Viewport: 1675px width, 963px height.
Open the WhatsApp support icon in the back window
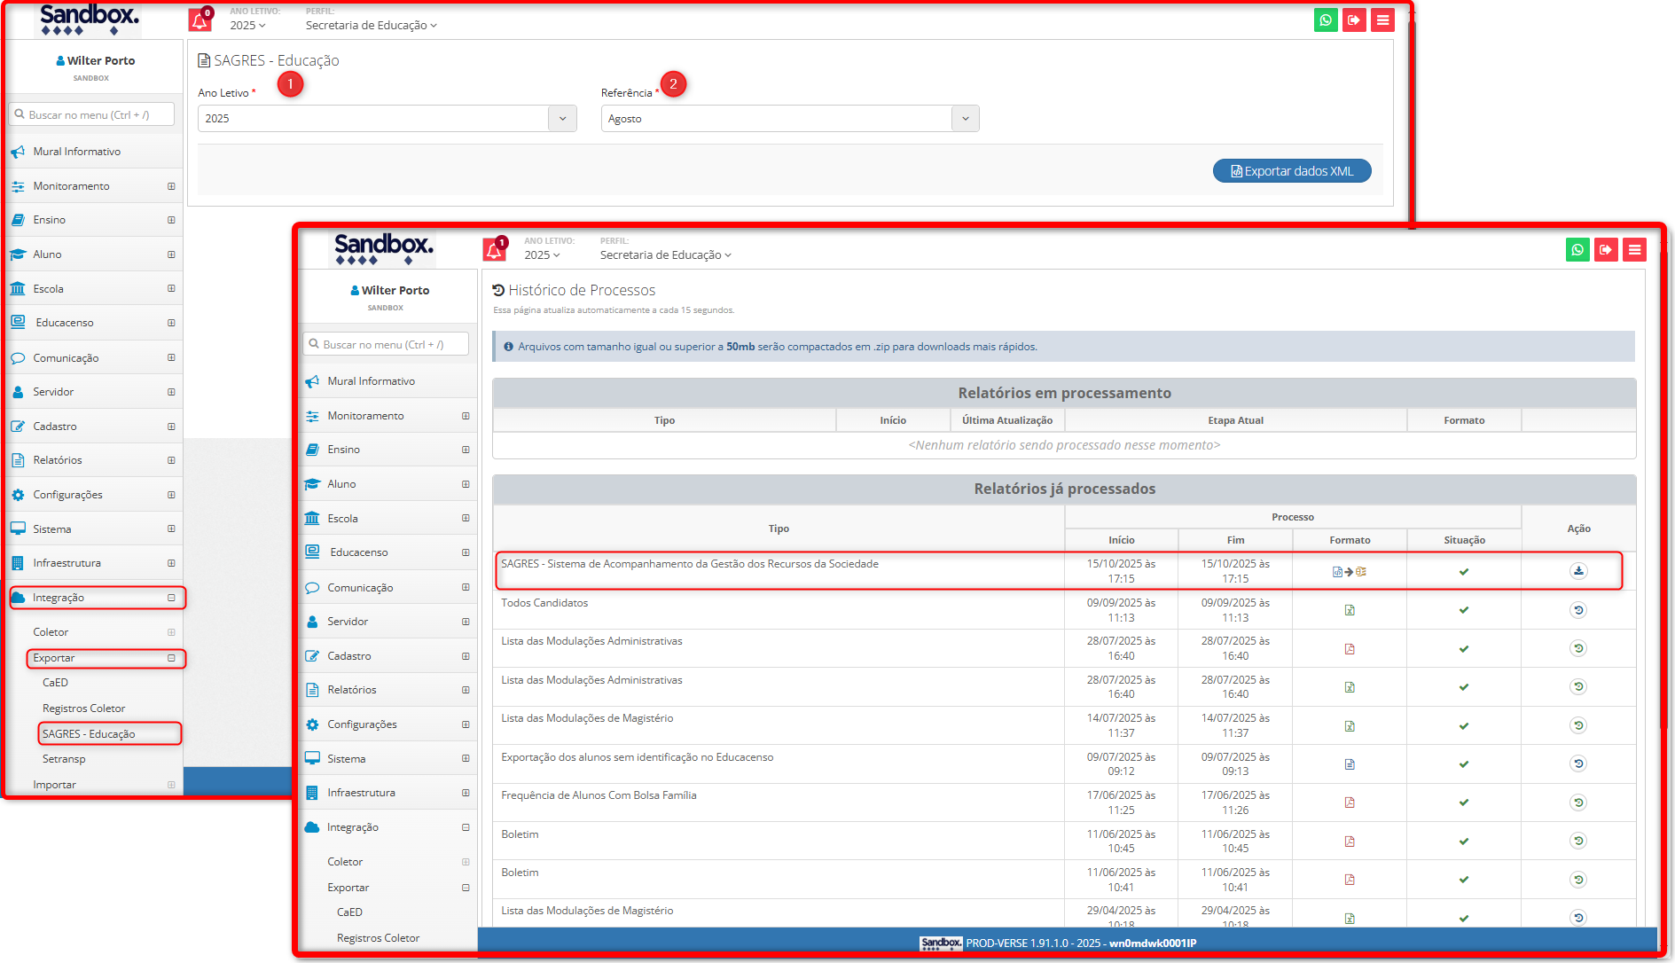pyautogui.click(x=1326, y=20)
